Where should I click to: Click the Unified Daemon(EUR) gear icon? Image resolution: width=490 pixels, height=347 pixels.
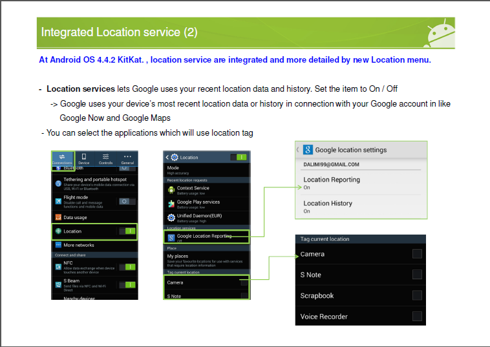tap(171, 218)
